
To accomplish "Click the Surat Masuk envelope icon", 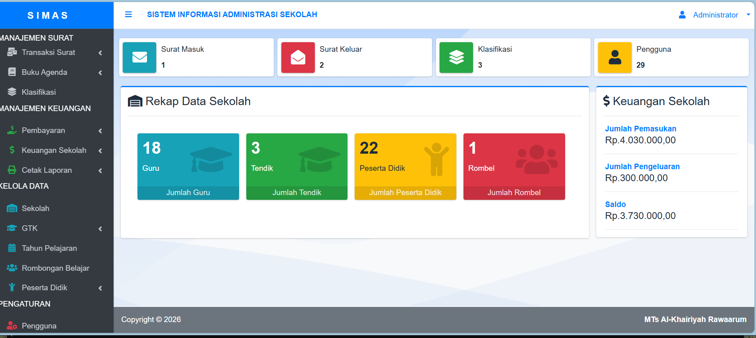I will click(x=139, y=57).
